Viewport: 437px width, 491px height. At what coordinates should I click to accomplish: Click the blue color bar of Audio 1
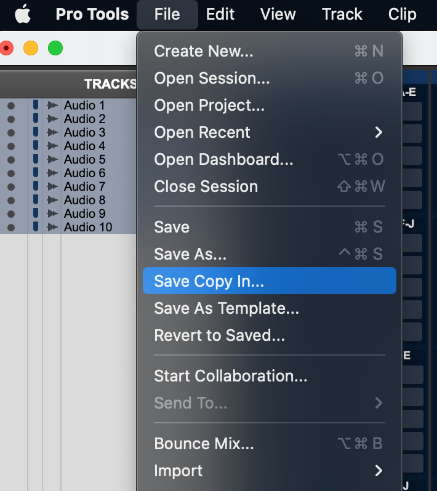click(36, 105)
